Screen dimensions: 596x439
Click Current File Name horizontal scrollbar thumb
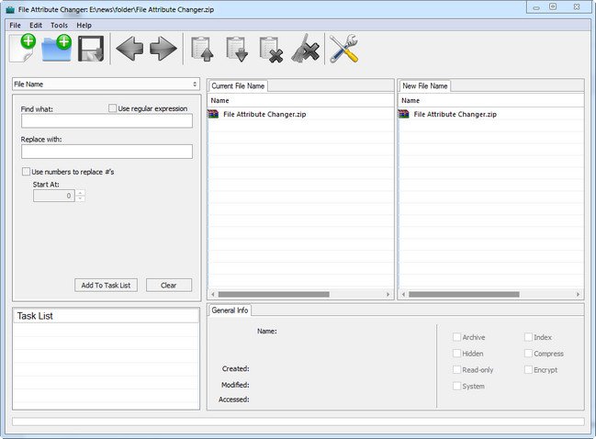coord(274,294)
